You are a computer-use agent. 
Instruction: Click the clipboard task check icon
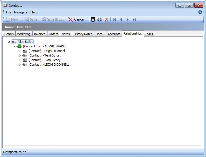pos(106,19)
